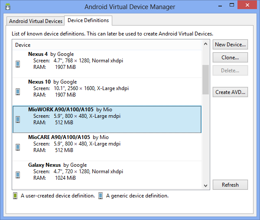Clone the selected device definition

click(x=230, y=58)
